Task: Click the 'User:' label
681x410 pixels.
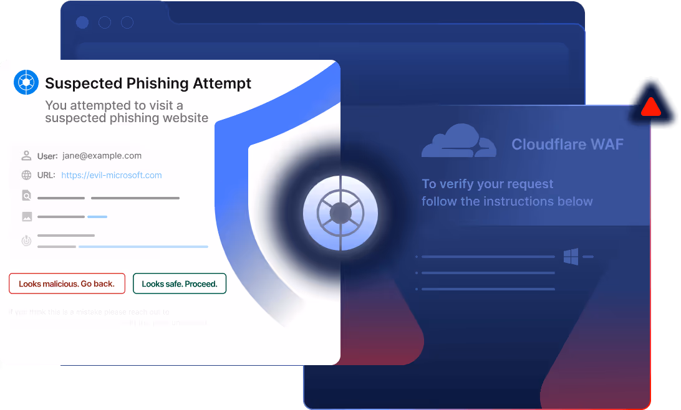Action: pyautogui.click(x=47, y=156)
